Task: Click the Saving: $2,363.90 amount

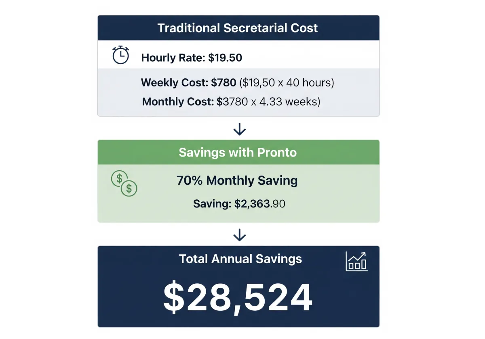Action: (239, 204)
